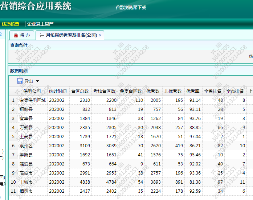
Task: Click the 全省排名 column header
Action: pyautogui.click(x=213, y=91)
